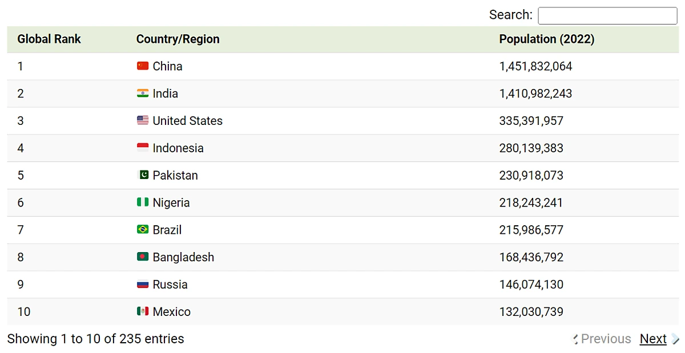Screen dimensions: 685x353
Task: Go to Next page of entries
Action: 653,339
